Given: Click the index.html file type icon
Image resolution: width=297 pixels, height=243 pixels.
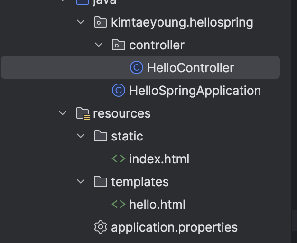Looking at the screenshot, I should 118,159.
